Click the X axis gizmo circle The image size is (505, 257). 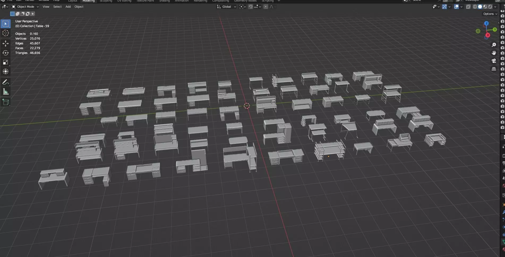coord(488,35)
